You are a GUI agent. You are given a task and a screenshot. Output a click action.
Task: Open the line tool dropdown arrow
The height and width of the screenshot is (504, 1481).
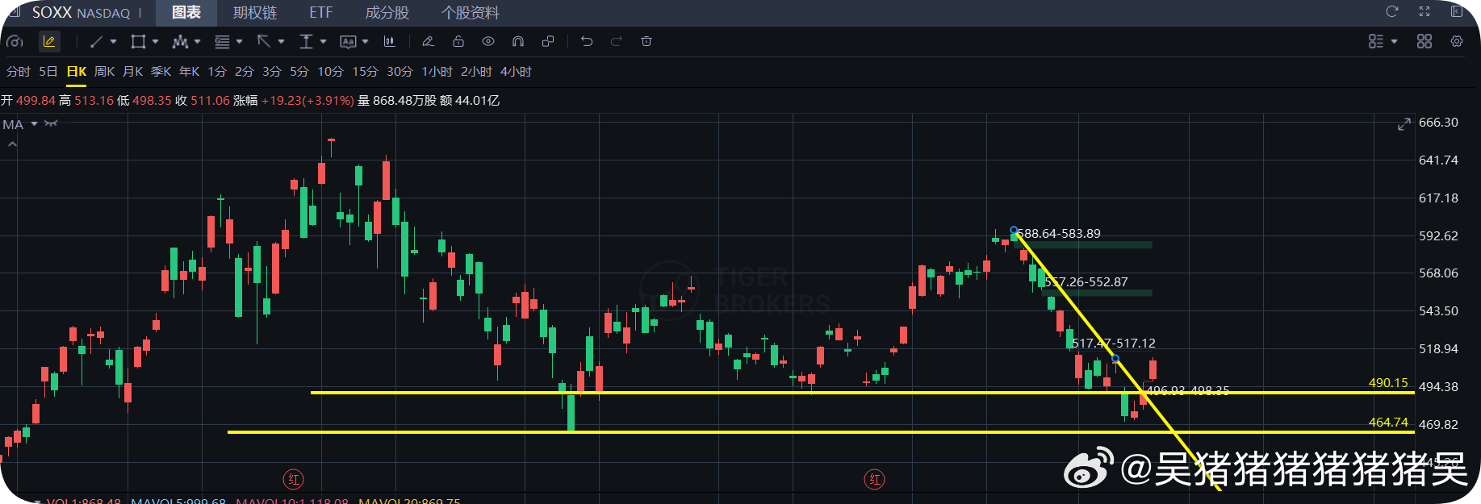[113, 41]
